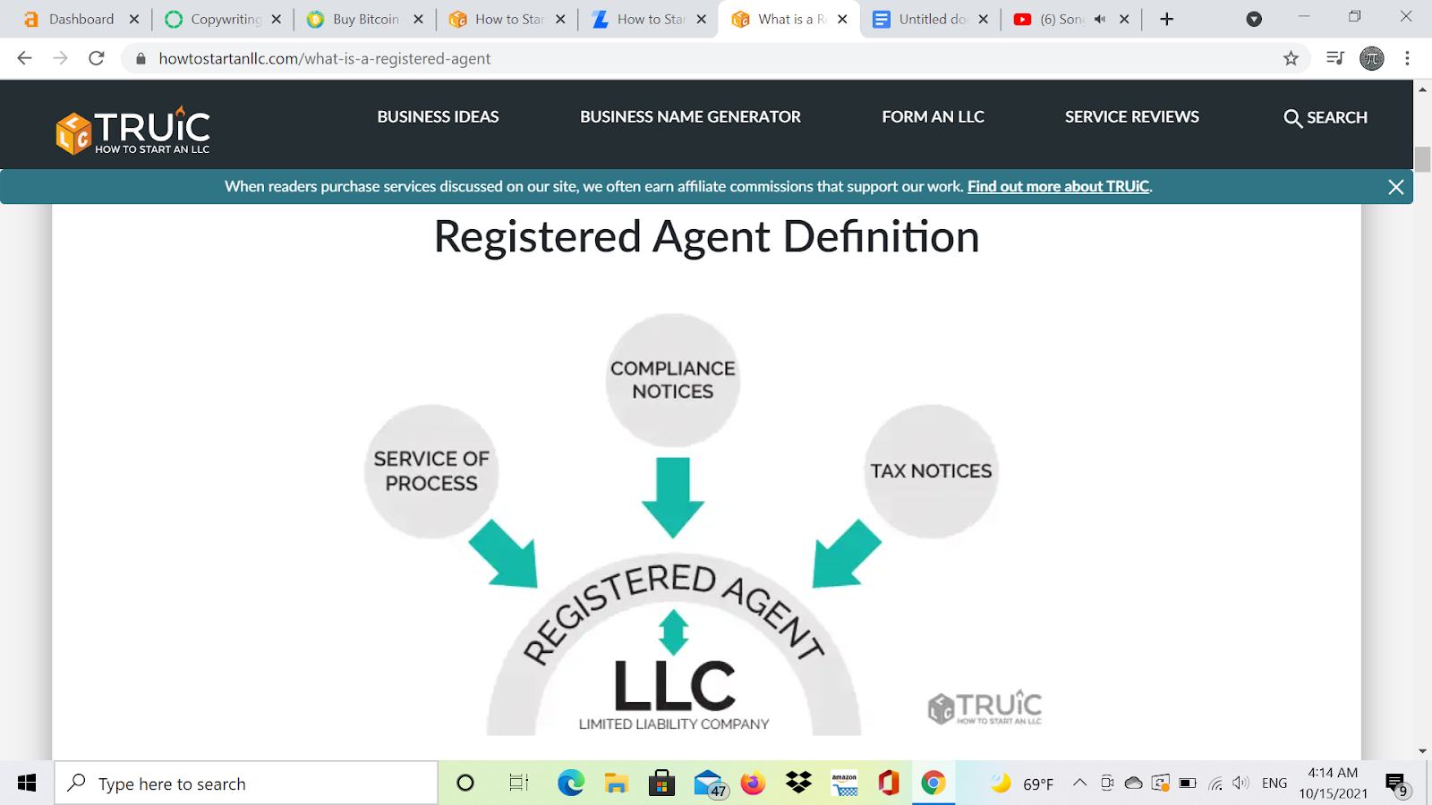Toggle the bookmark star for this page
1432x805 pixels.
click(1291, 58)
